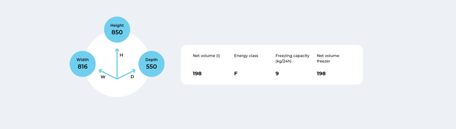This screenshot has height=129, width=456.
Task: Click the Width 816 circle
Action: tap(83, 64)
